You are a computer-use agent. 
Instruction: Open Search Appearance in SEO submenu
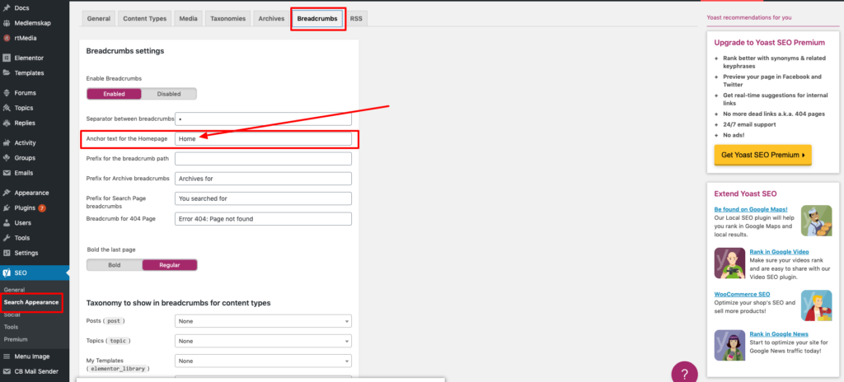(31, 302)
